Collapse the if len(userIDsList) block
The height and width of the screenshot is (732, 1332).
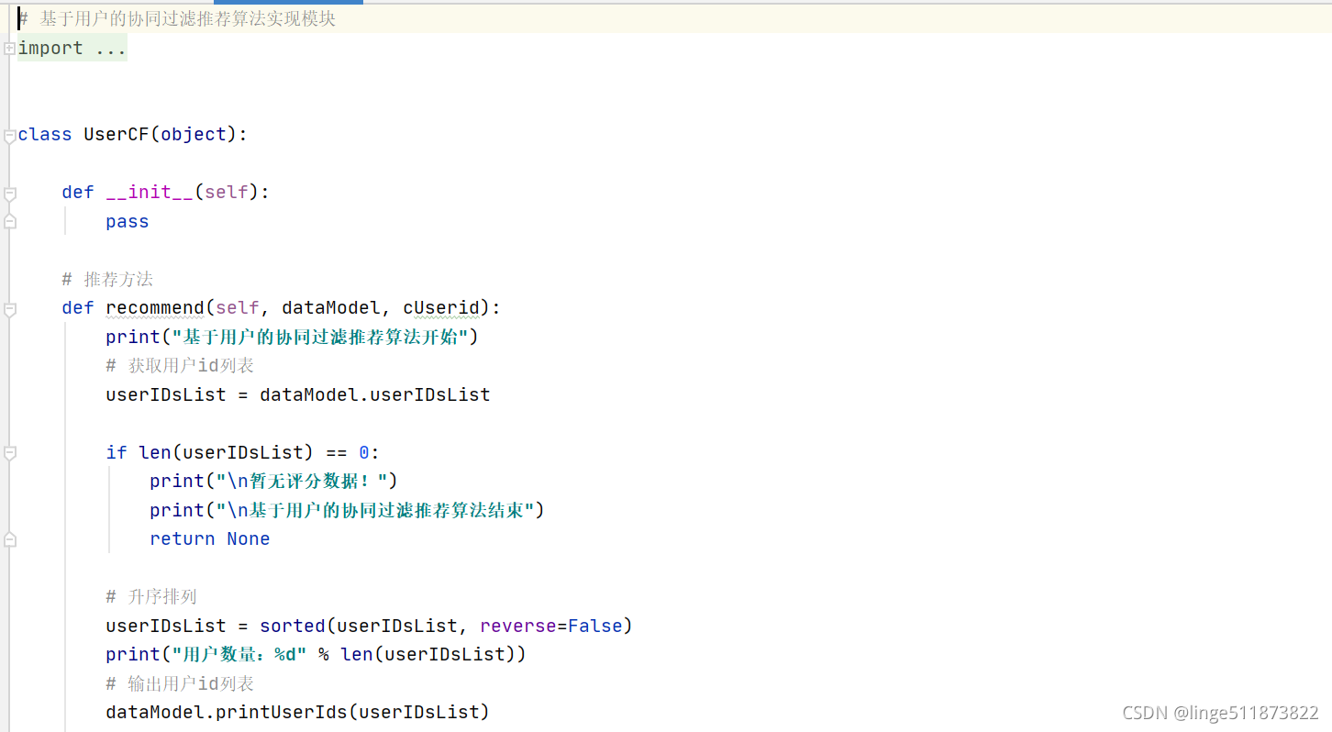click(9, 453)
